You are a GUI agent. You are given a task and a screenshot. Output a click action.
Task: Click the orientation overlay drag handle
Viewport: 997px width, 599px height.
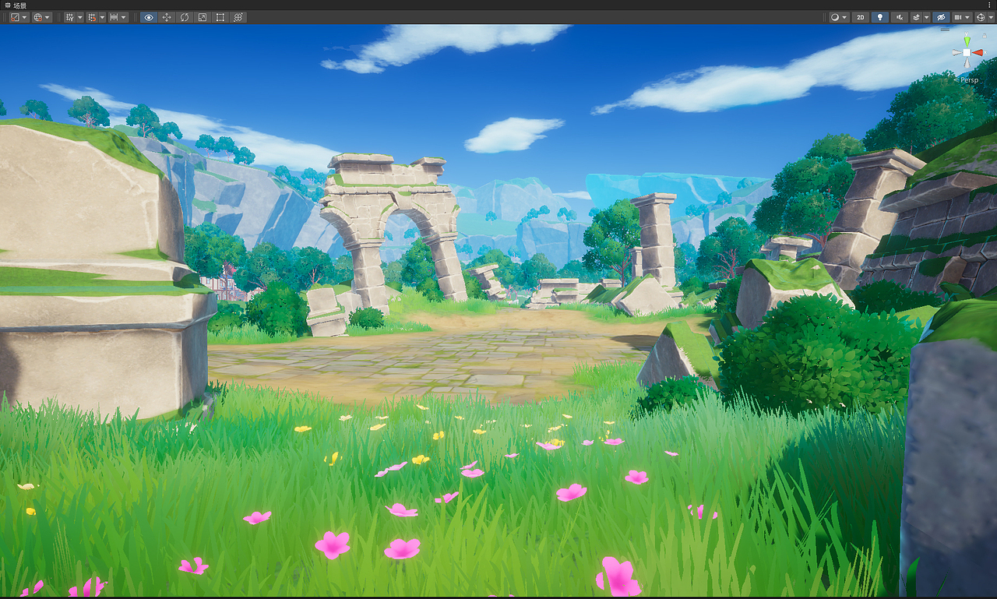[945, 30]
